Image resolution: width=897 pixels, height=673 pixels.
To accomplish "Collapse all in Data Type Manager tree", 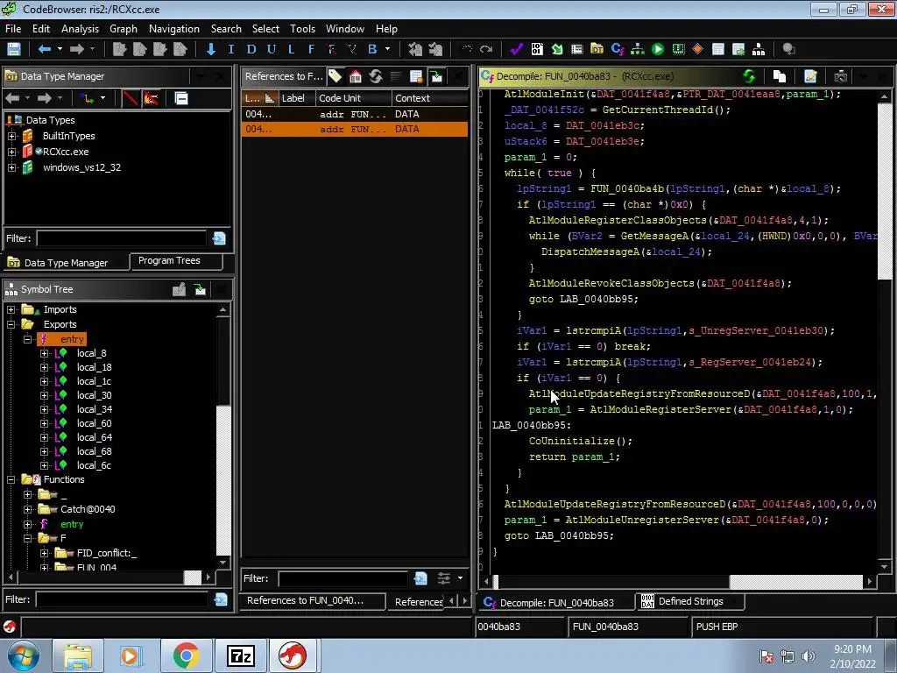I will (x=181, y=98).
